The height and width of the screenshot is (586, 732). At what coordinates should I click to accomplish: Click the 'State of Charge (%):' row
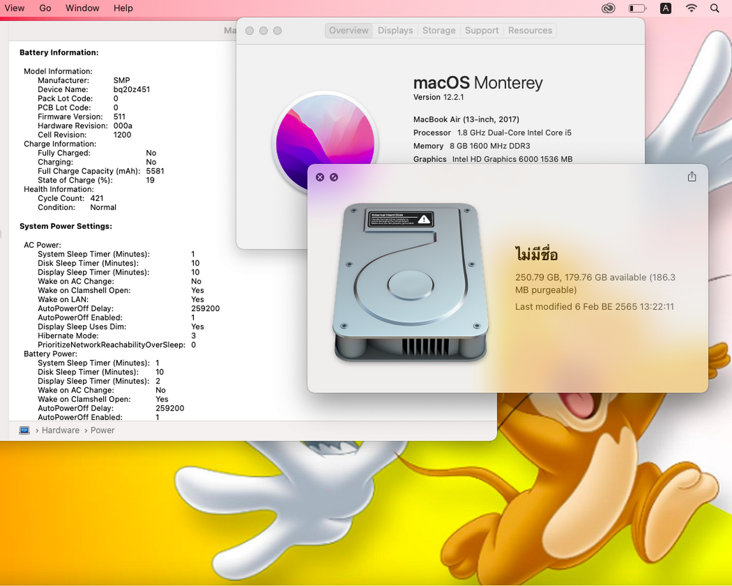pyautogui.click(x=96, y=180)
